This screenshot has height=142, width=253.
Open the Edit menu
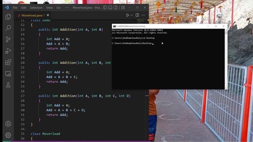(x=24, y=7)
